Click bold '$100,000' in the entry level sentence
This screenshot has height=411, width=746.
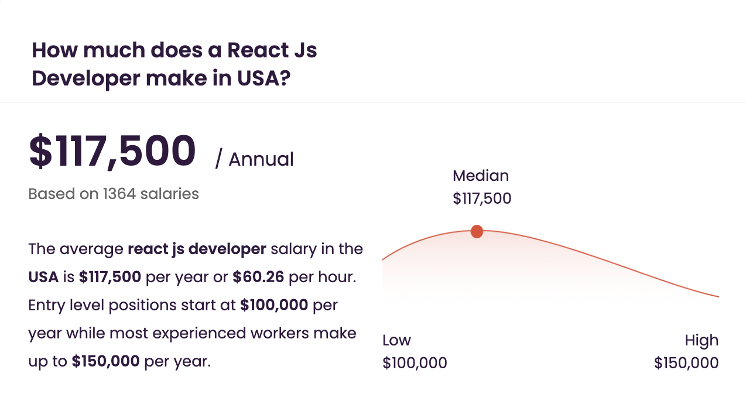point(274,305)
